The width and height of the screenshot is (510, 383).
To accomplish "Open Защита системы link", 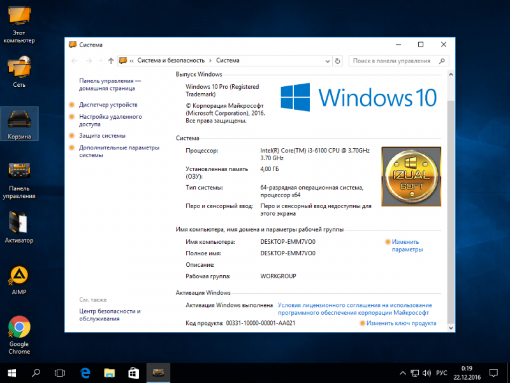I will [x=103, y=136].
